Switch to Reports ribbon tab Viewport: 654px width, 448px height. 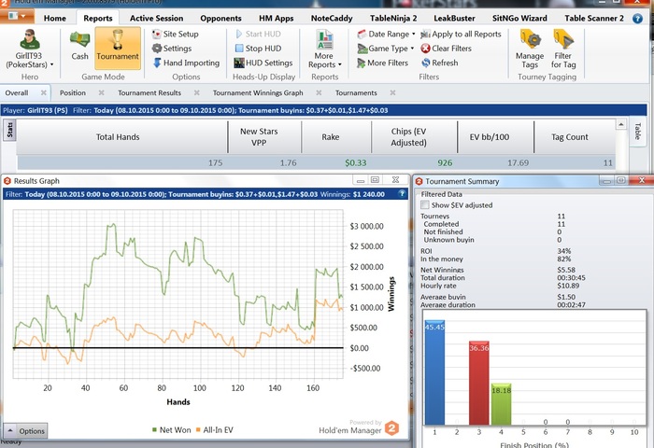tap(97, 19)
